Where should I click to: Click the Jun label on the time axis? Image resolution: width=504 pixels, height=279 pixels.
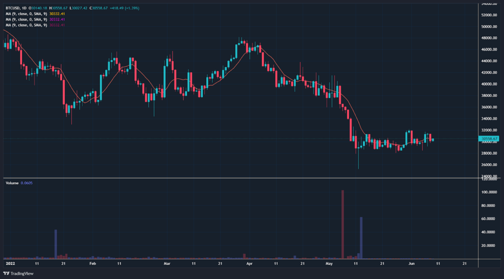[411, 264]
